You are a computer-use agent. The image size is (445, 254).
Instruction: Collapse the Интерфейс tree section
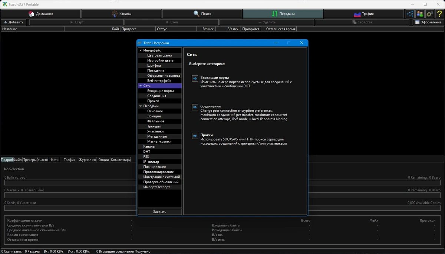[x=141, y=50]
